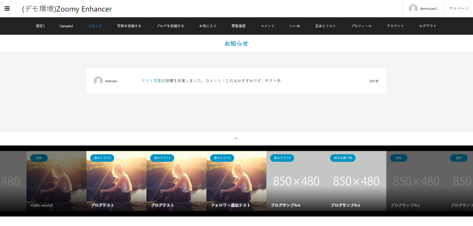473x226 pixels.
Task: Open 写真を投稿する from navigation
Action: coord(129,26)
